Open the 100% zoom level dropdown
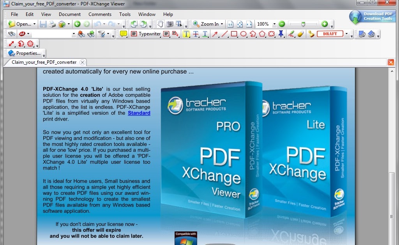Image resolution: width=399 pixels, height=245 pixels. tap(274, 24)
